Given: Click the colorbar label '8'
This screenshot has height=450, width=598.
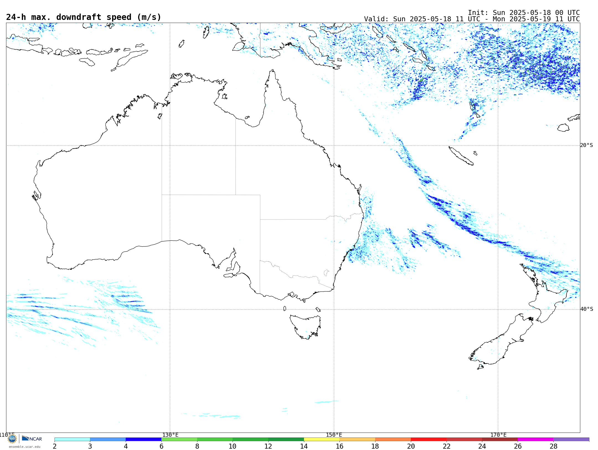Looking at the screenshot, I should [197, 446].
